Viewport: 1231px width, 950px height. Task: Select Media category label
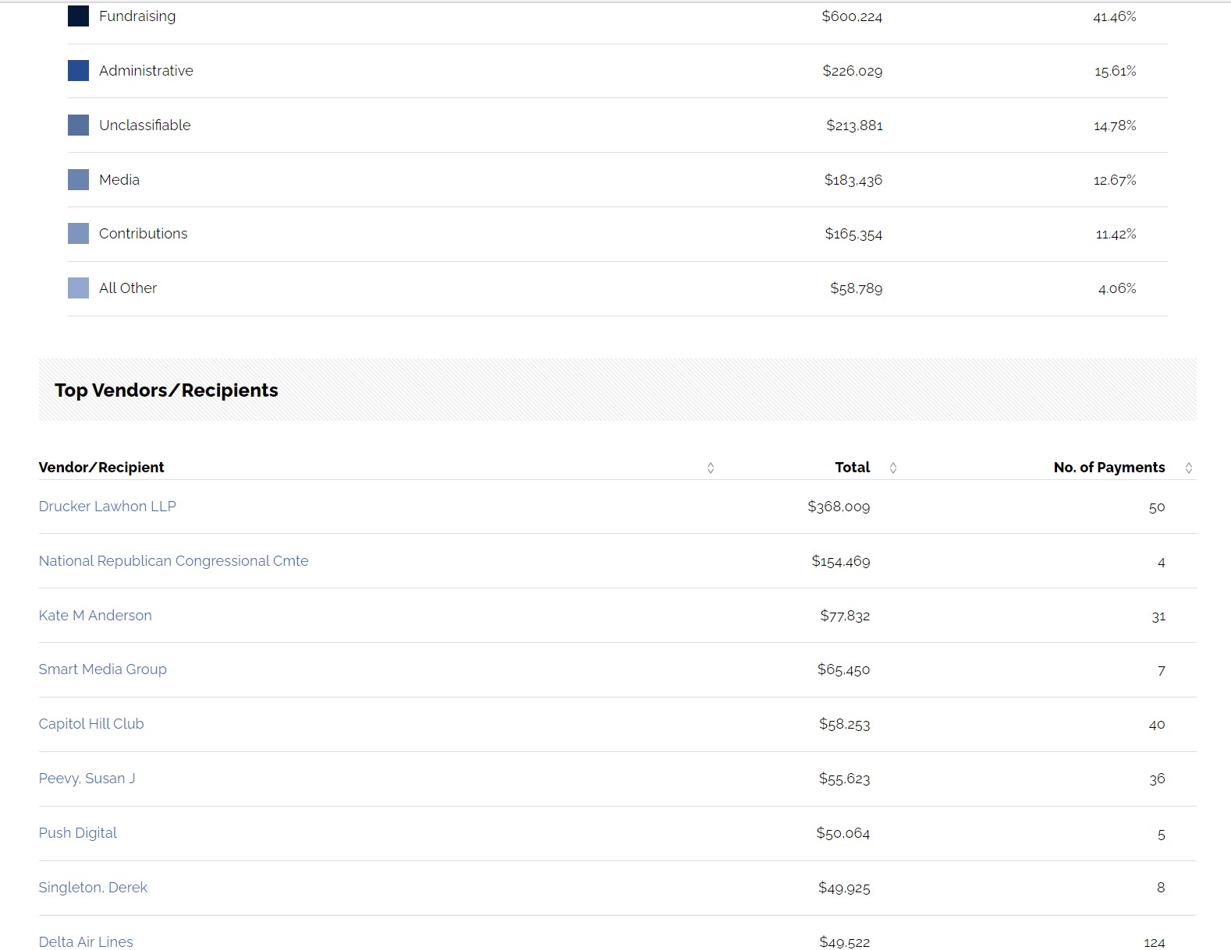pos(119,180)
